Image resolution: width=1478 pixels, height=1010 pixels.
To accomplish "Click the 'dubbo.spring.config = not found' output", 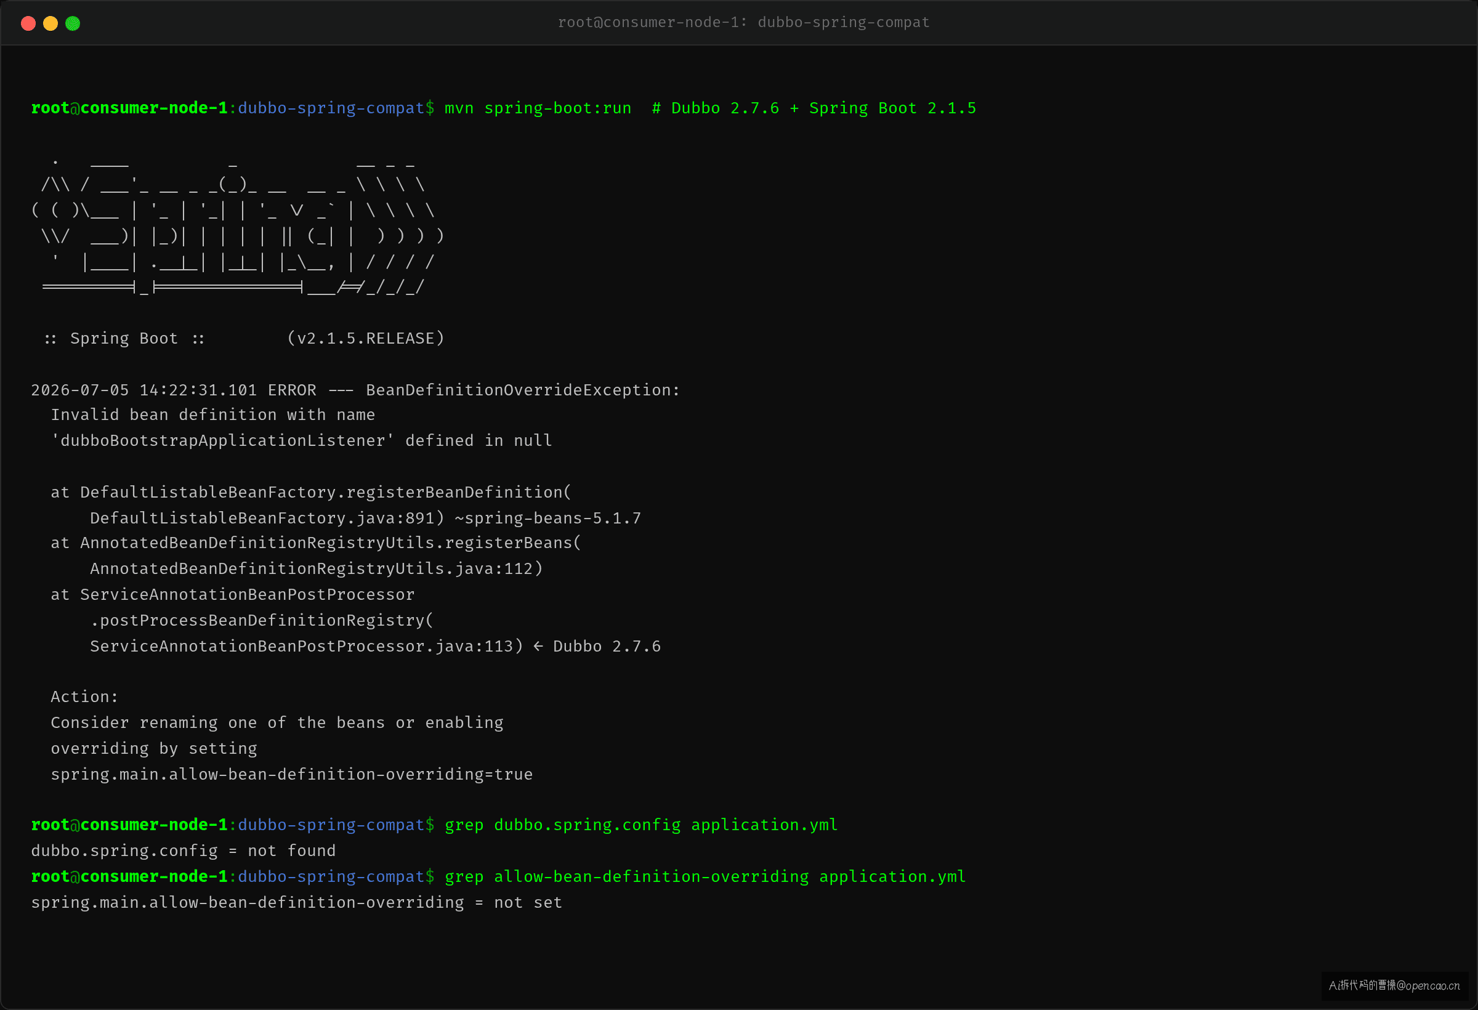I will coord(183,851).
